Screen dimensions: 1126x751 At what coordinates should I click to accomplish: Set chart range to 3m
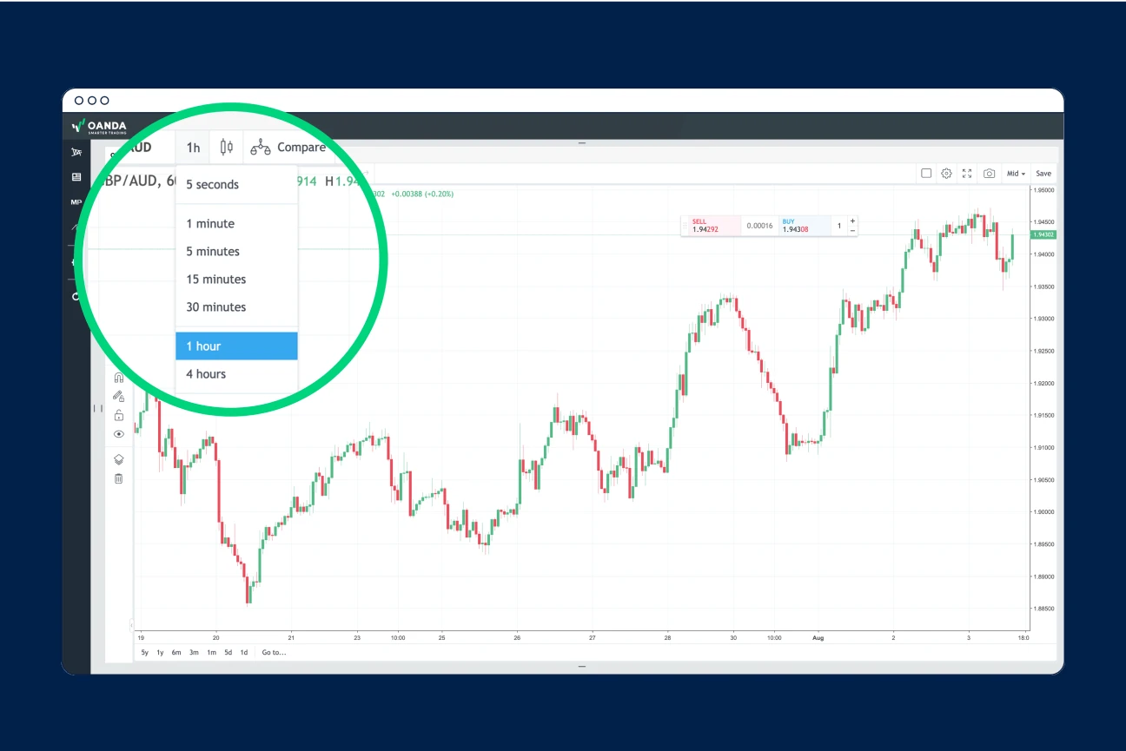pyautogui.click(x=194, y=652)
